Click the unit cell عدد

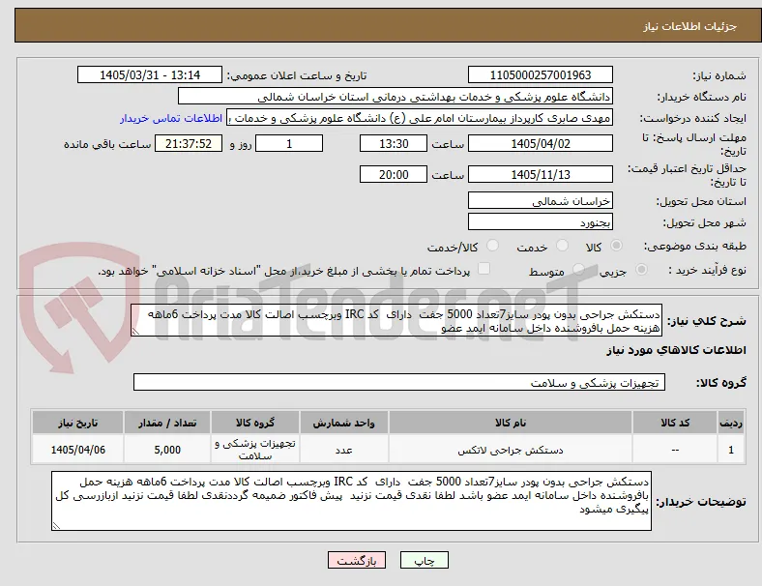[x=343, y=450]
